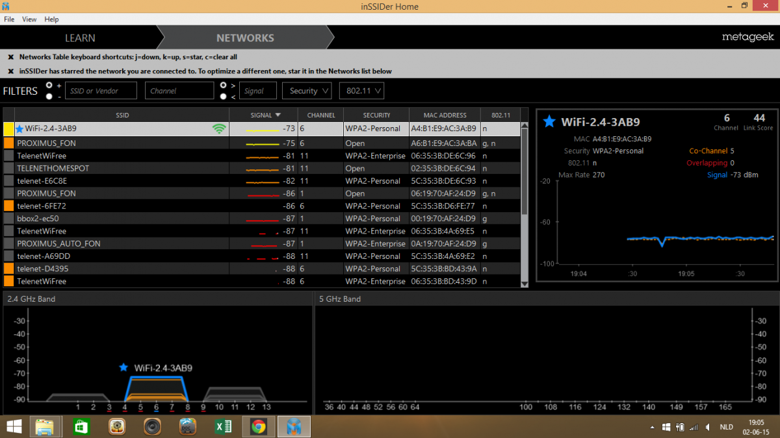Select the telenet-E6C8E network row
Screen dimensions: 780x438
pyautogui.click(x=262, y=181)
